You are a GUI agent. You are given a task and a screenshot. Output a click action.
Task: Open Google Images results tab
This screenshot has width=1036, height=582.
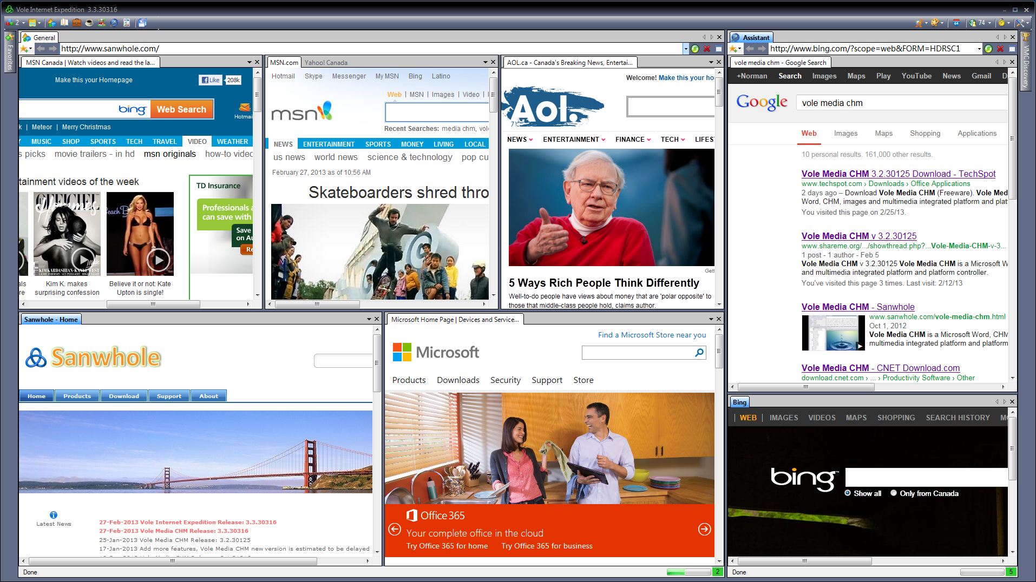click(x=845, y=134)
